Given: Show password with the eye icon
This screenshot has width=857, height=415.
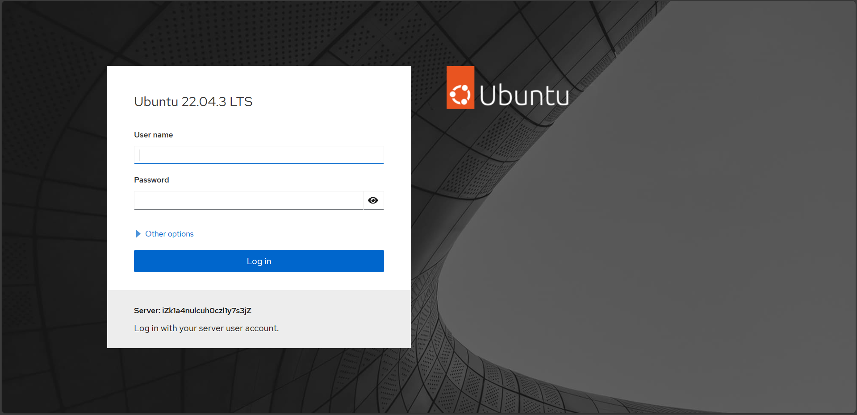Looking at the screenshot, I should tap(373, 200).
